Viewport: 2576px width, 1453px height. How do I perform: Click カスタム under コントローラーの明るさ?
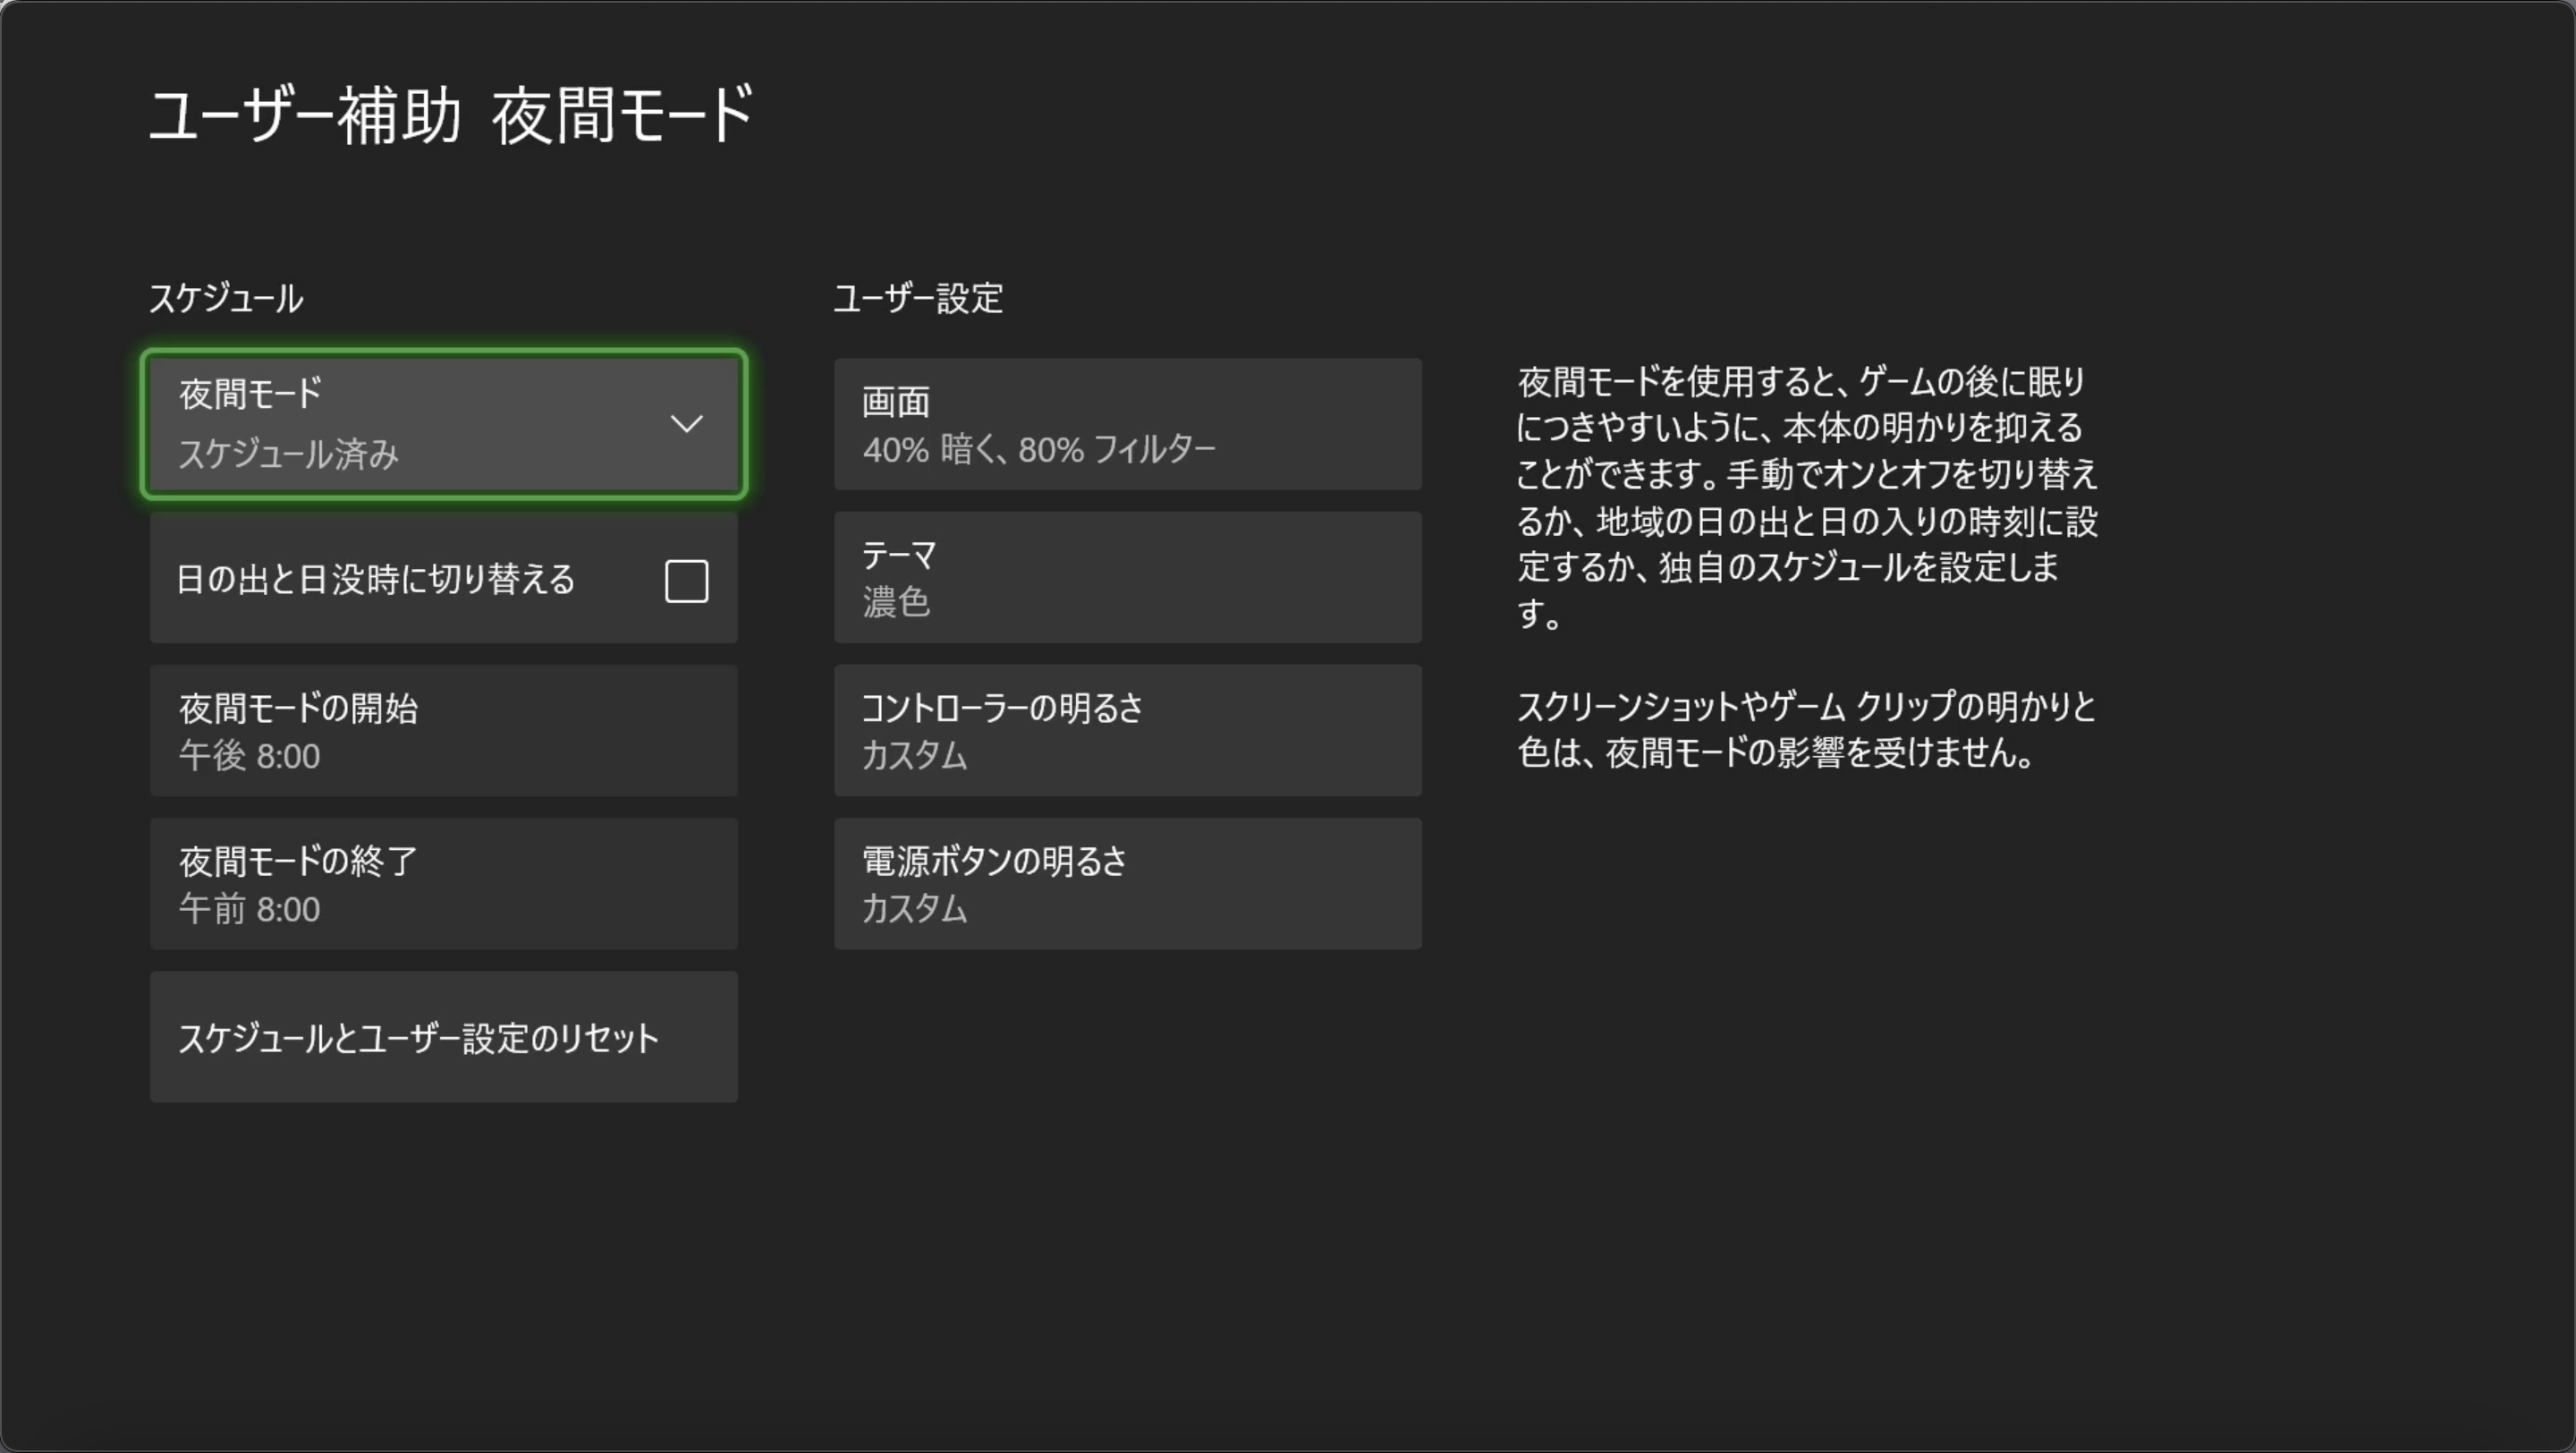click(915, 756)
